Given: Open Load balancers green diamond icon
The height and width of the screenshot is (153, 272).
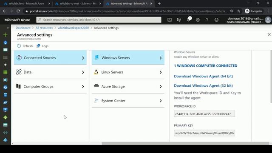Looking at the screenshot, I should point(6,117).
